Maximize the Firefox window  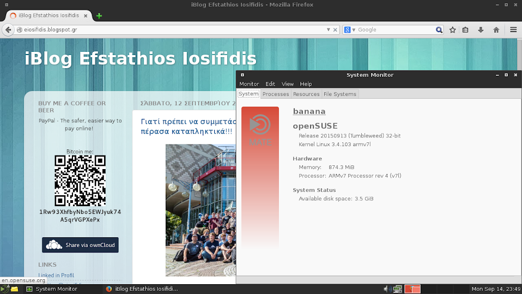click(506, 5)
